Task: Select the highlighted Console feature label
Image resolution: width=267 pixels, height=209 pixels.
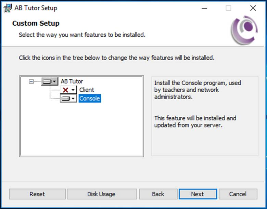Action: click(x=90, y=99)
